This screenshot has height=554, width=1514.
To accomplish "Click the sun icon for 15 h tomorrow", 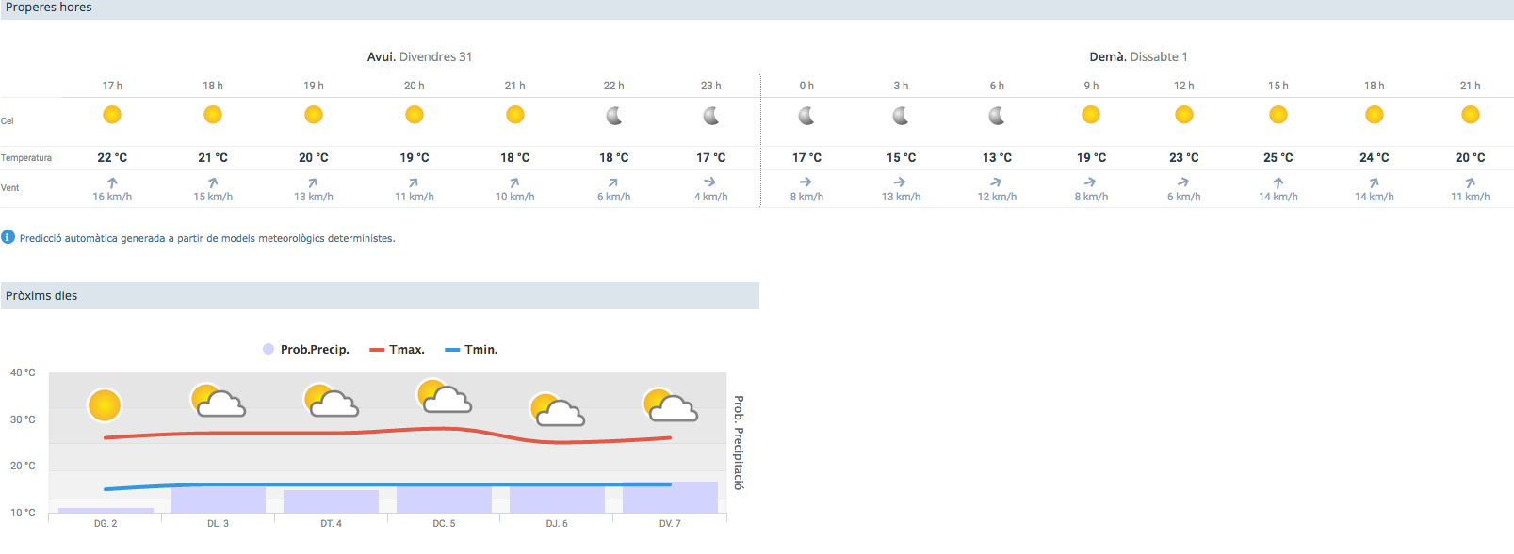I will coord(1278,115).
